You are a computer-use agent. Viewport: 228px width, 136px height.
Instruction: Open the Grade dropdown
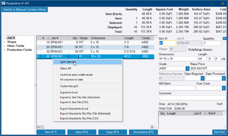[x=187, y=68]
